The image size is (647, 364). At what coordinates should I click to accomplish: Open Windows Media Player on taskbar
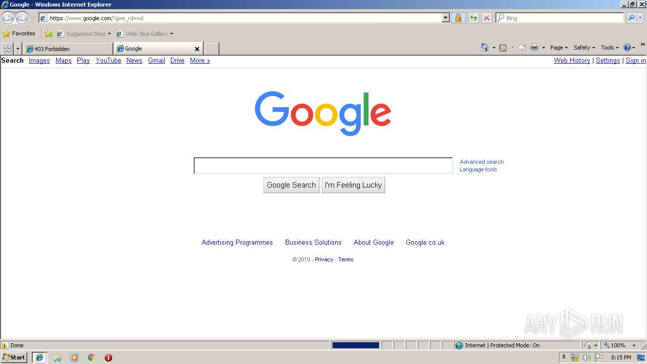pos(74,357)
